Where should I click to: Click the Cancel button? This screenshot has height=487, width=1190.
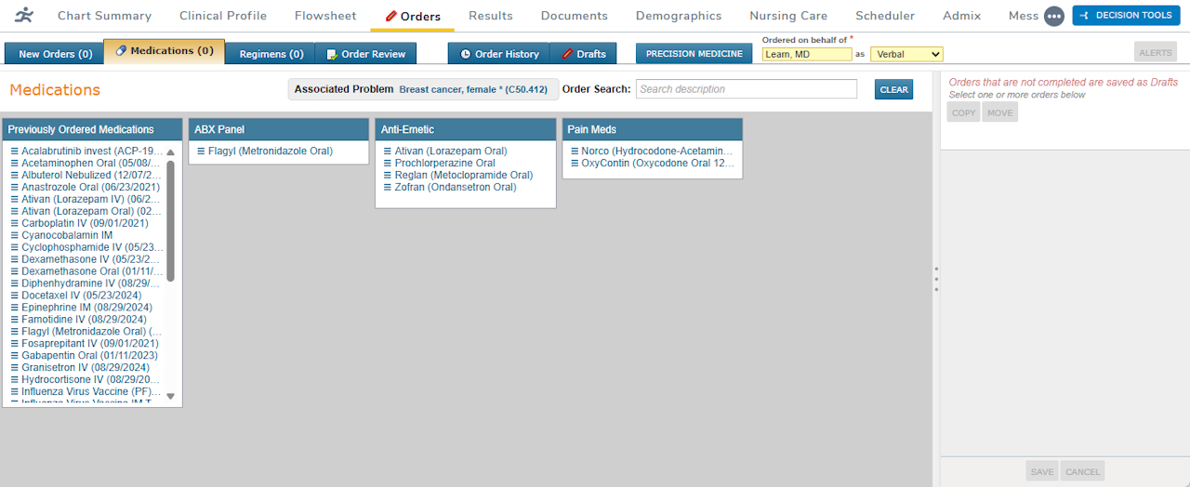pyautogui.click(x=1083, y=471)
